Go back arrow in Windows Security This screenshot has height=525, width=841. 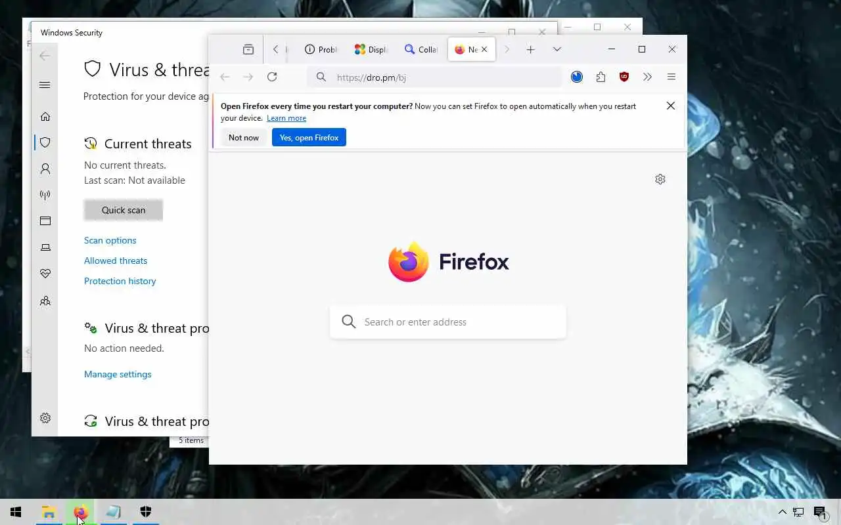point(45,56)
